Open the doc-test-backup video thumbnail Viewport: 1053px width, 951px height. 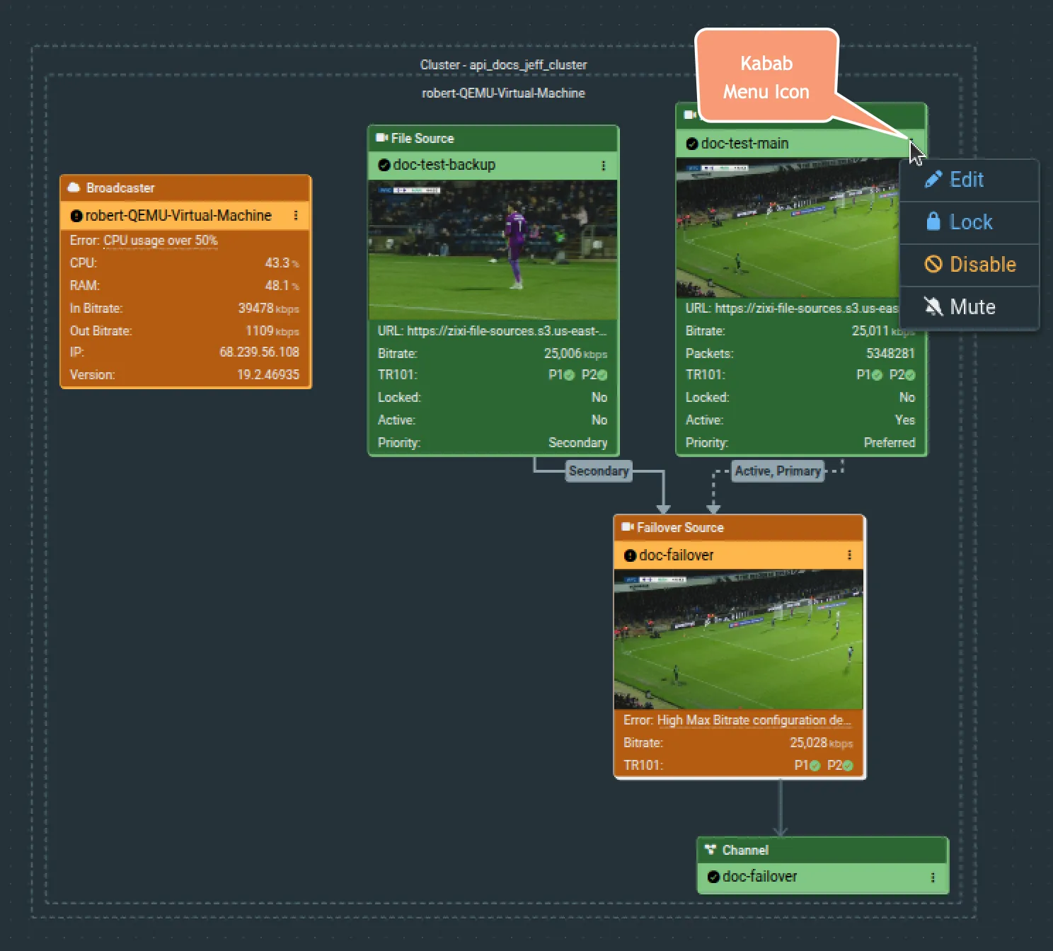point(493,250)
